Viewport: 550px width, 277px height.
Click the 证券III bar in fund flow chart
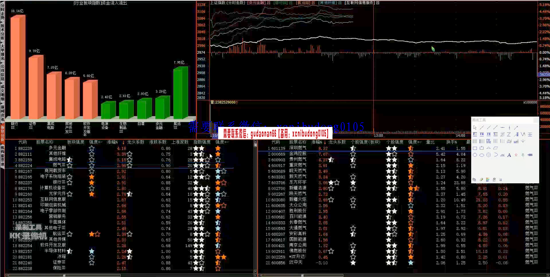(x=36, y=87)
